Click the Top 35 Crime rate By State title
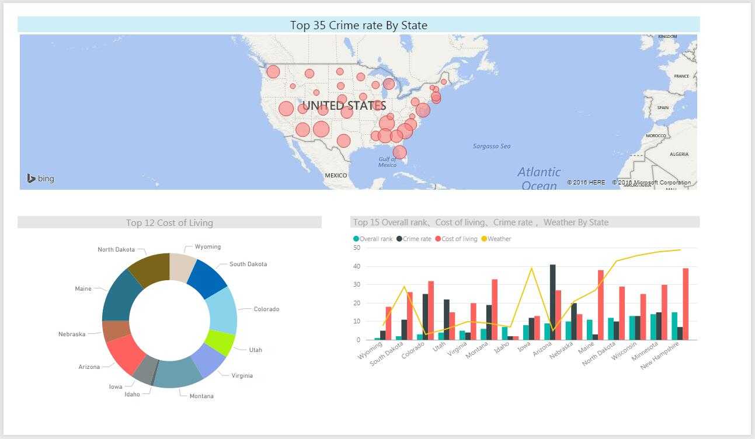 pyautogui.click(x=359, y=25)
